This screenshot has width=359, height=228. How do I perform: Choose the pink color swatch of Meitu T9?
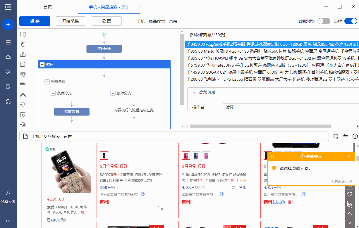[206, 156]
